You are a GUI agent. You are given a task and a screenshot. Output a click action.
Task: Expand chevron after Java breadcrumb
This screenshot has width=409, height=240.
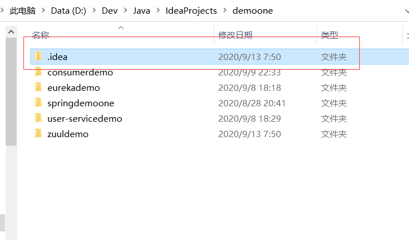[x=158, y=10]
